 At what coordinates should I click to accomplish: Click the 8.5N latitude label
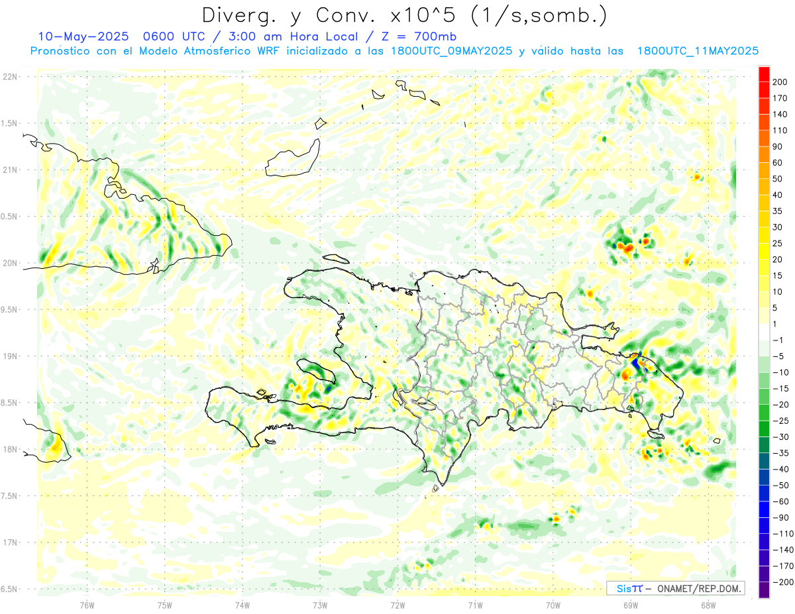click(x=10, y=403)
